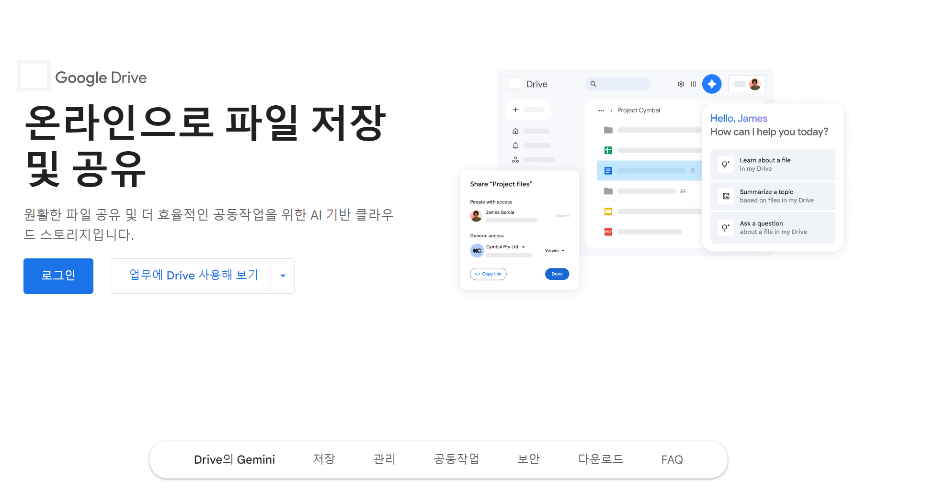Click the yellow Slides file icon

coord(608,211)
